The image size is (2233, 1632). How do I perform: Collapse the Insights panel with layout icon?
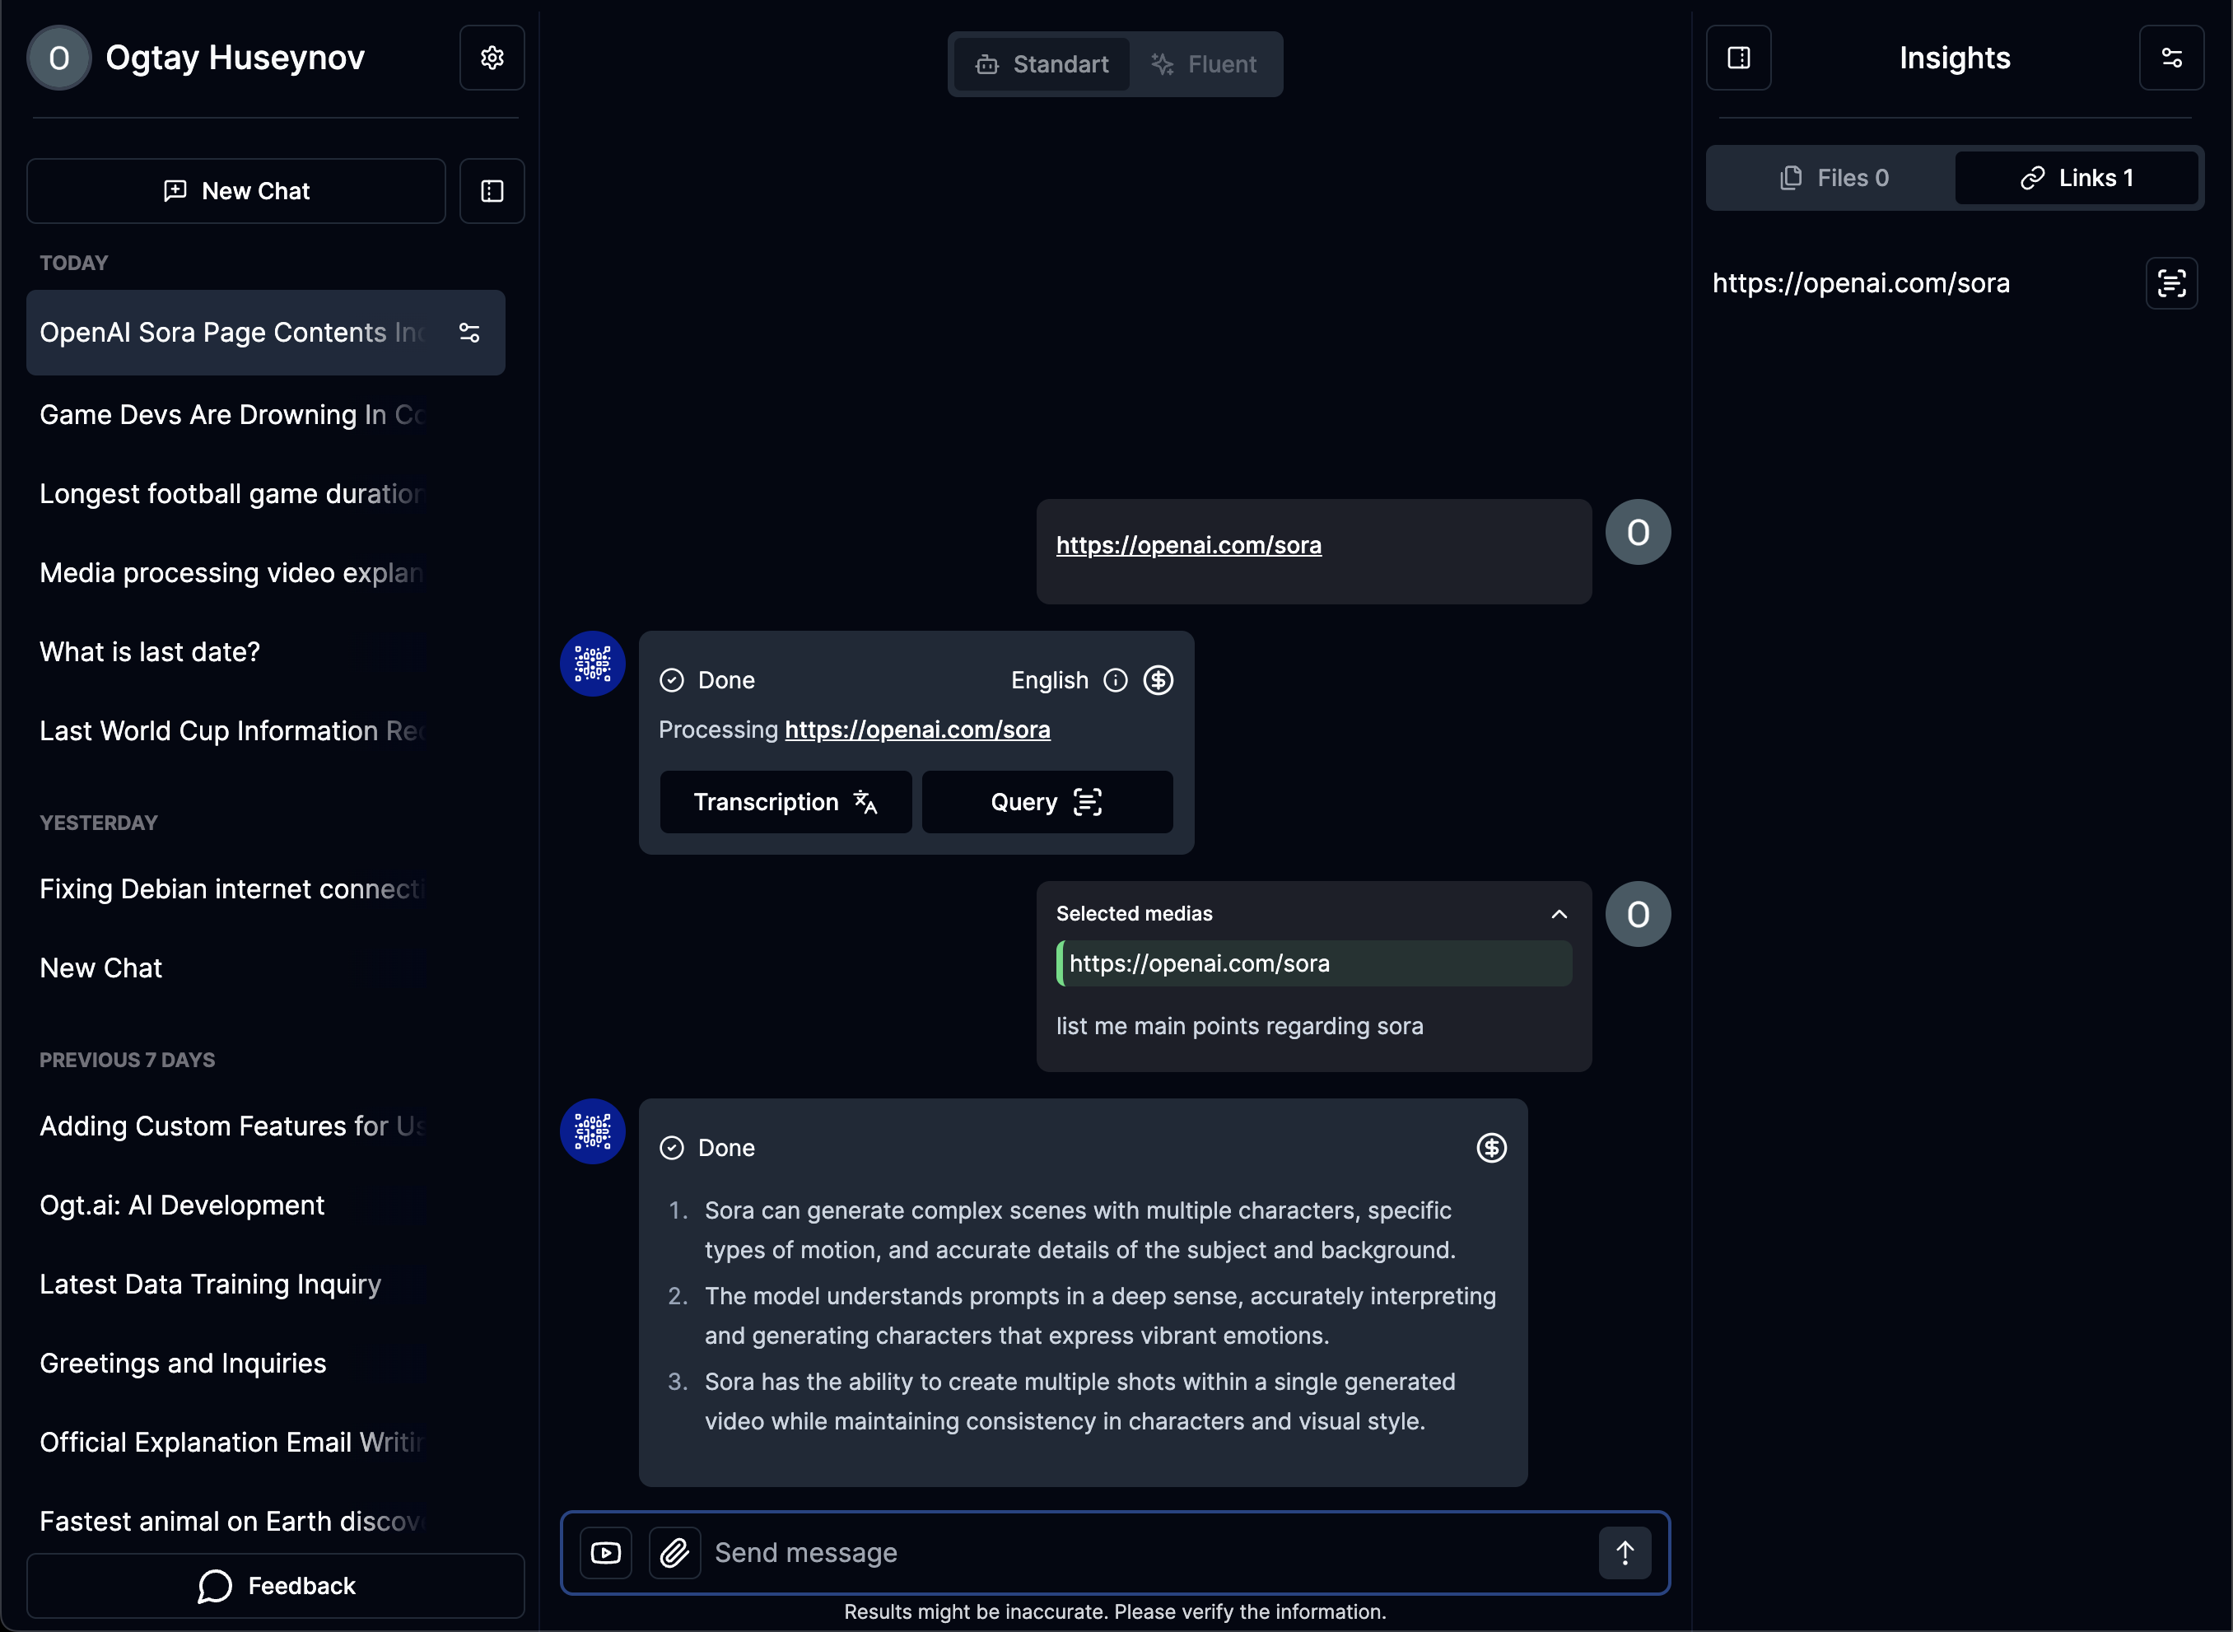coord(1738,58)
